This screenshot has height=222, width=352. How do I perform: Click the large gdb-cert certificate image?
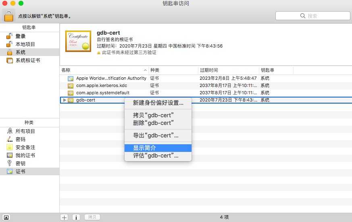78,41
